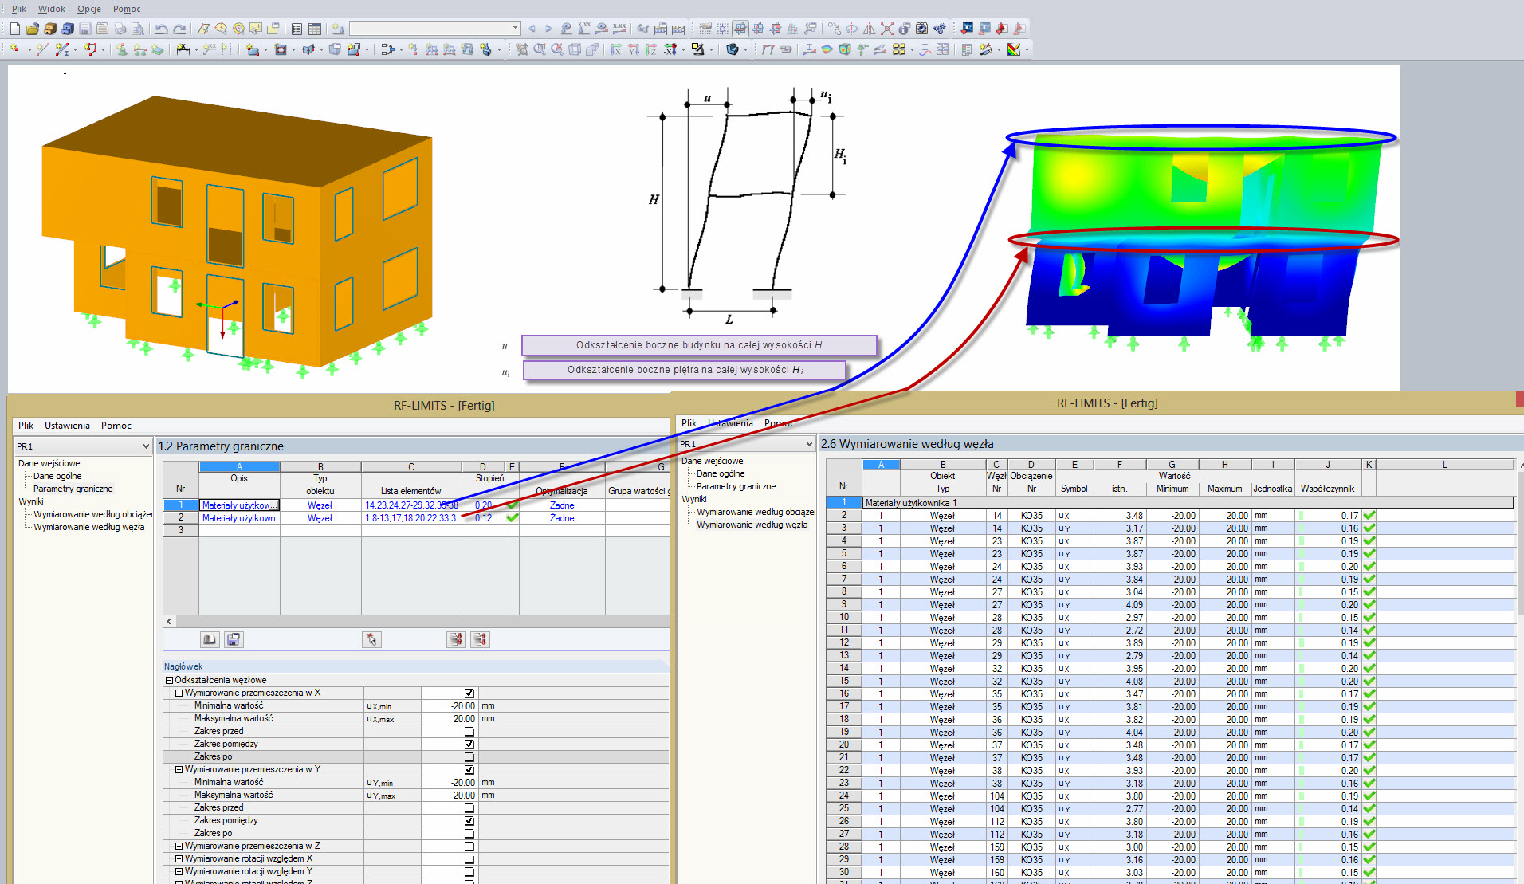Toggle the 'Wymiarowanie przemieszczenia w X' checkbox
The image size is (1524, 884).
coord(469,693)
